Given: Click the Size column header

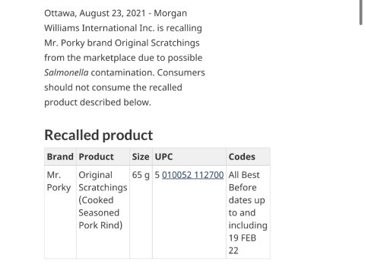Looking at the screenshot, I should pos(141,157).
